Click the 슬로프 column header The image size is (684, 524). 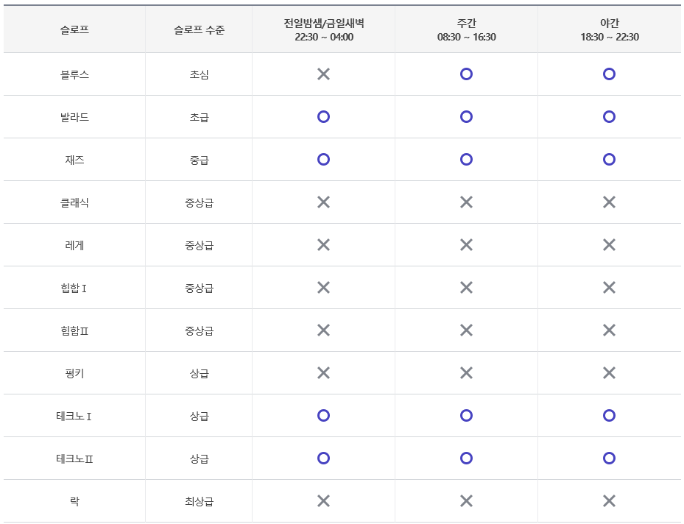74,26
